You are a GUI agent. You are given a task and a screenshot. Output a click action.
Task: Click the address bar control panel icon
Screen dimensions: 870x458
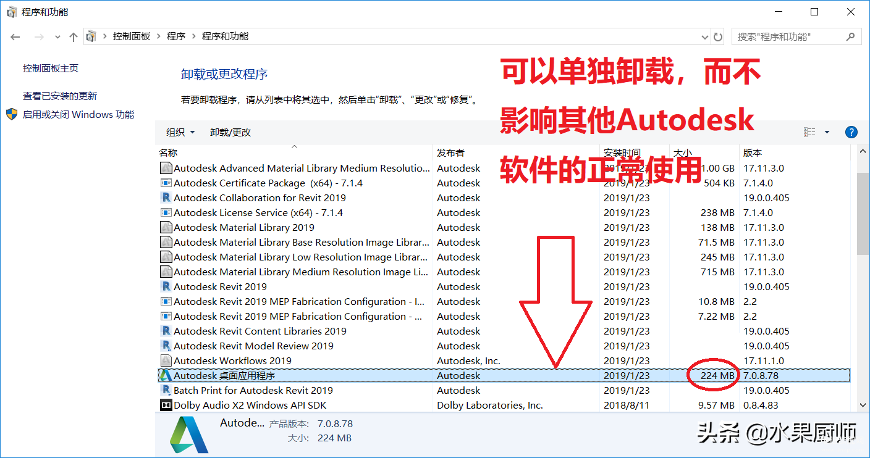(91, 36)
